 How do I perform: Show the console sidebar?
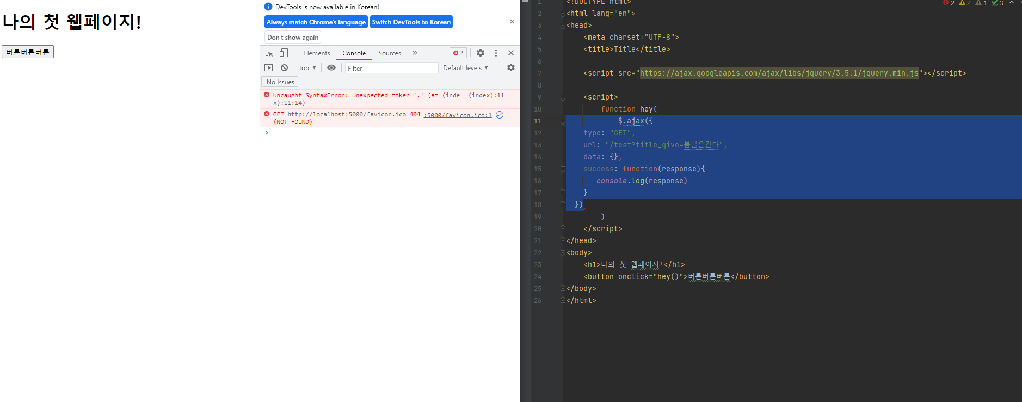point(268,67)
